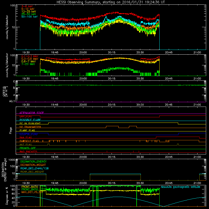Image resolution: width=209 pixels, height=209 pixels.
Task: Click the 20:30 tick under the Flags panel
Action: point(140,157)
